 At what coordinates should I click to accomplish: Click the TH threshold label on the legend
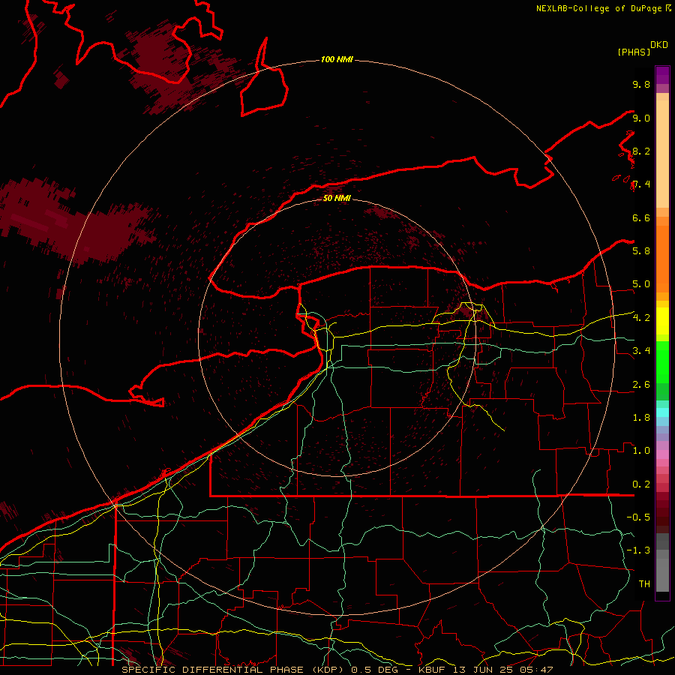[644, 584]
